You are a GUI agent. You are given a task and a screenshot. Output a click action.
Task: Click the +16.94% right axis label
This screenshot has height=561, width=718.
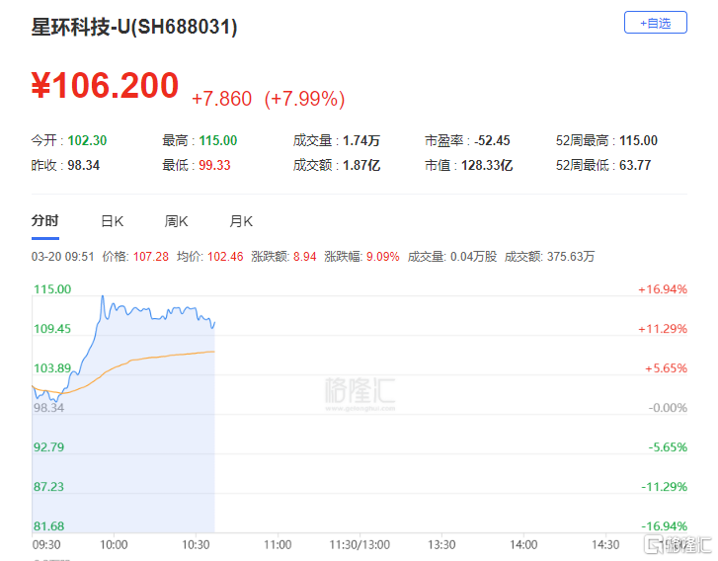coord(663,289)
